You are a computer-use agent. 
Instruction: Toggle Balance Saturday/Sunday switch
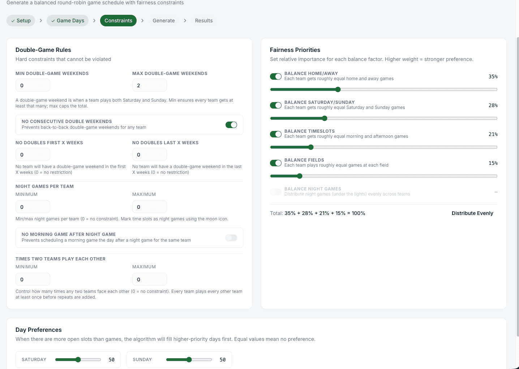point(276,105)
